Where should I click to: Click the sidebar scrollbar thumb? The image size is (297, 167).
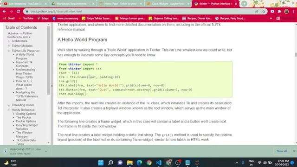pos(49,60)
